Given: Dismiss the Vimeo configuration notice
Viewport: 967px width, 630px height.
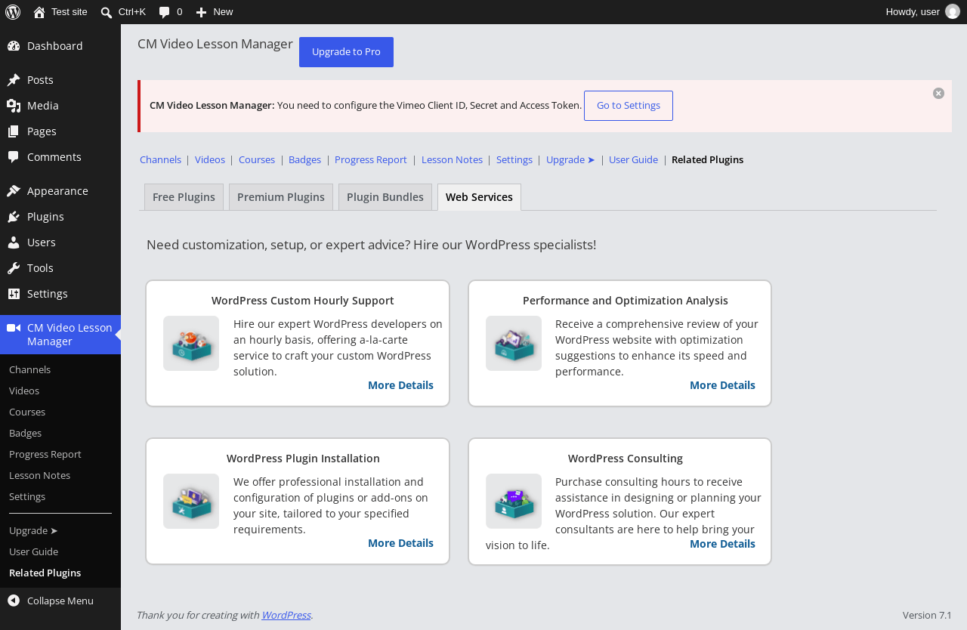Looking at the screenshot, I should coord(938,93).
